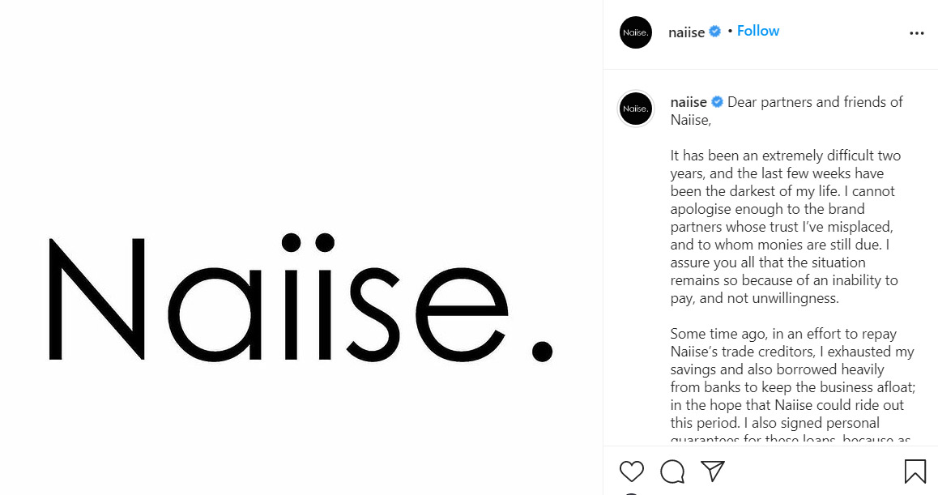Click the large black period ending the logo
938x495 pixels.
pos(542,351)
